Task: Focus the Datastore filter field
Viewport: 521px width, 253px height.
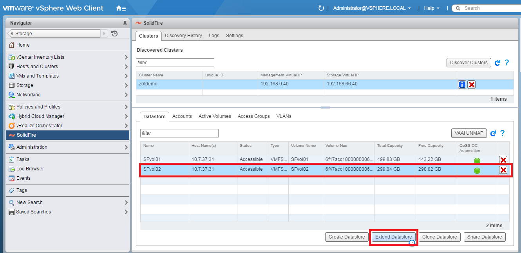Action: [179, 133]
